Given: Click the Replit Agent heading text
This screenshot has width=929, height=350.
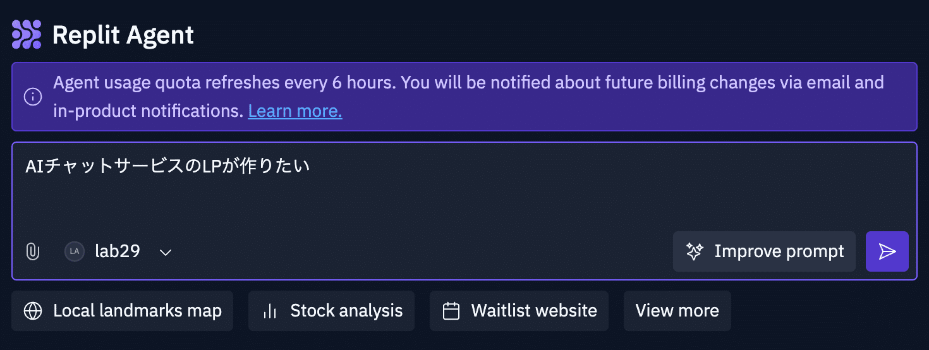Looking at the screenshot, I should point(123,35).
